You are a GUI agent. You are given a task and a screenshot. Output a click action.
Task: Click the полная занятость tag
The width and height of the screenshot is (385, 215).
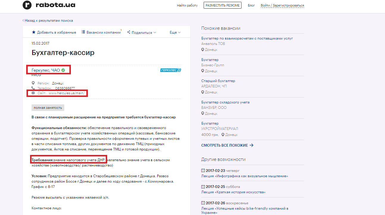coord(48,108)
